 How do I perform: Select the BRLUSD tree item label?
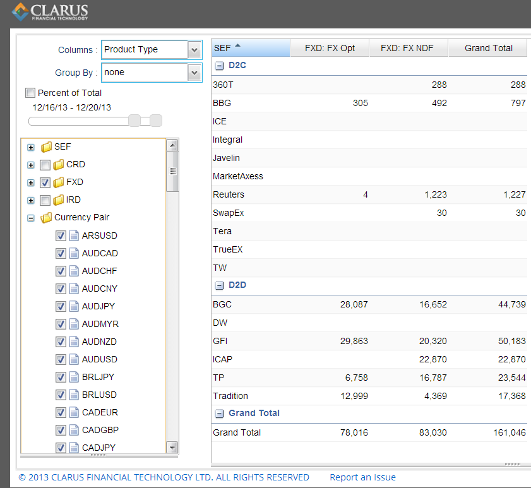[99, 395]
